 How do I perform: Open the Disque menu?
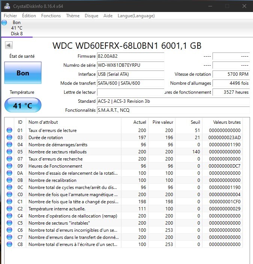click(91, 16)
